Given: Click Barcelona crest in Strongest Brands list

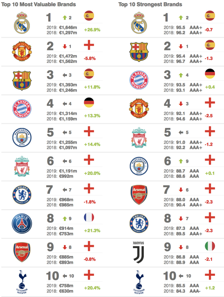Looking at the screenshot, I should 139,52.
